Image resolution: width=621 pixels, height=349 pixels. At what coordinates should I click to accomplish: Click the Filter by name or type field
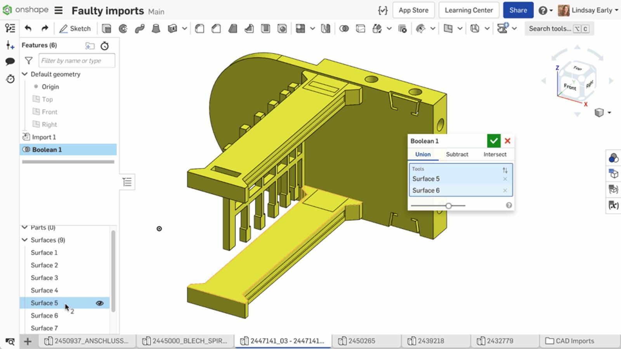click(76, 60)
